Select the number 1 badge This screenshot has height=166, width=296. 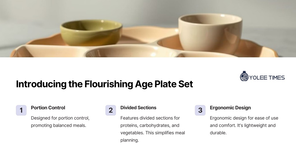coord(21,110)
